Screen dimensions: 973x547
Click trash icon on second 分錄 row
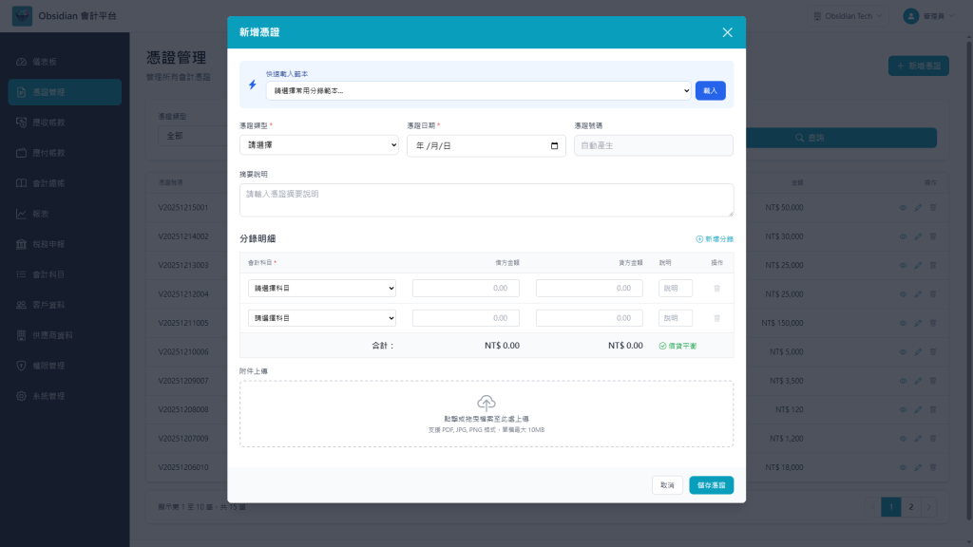click(716, 318)
